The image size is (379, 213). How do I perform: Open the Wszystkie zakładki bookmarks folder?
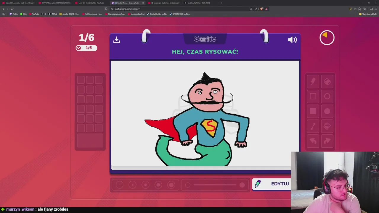click(368, 14)
